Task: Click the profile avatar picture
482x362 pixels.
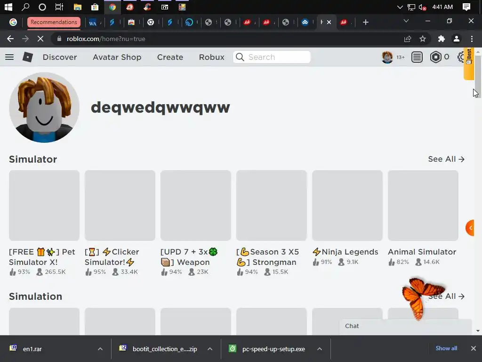Action: pos(44,107)
